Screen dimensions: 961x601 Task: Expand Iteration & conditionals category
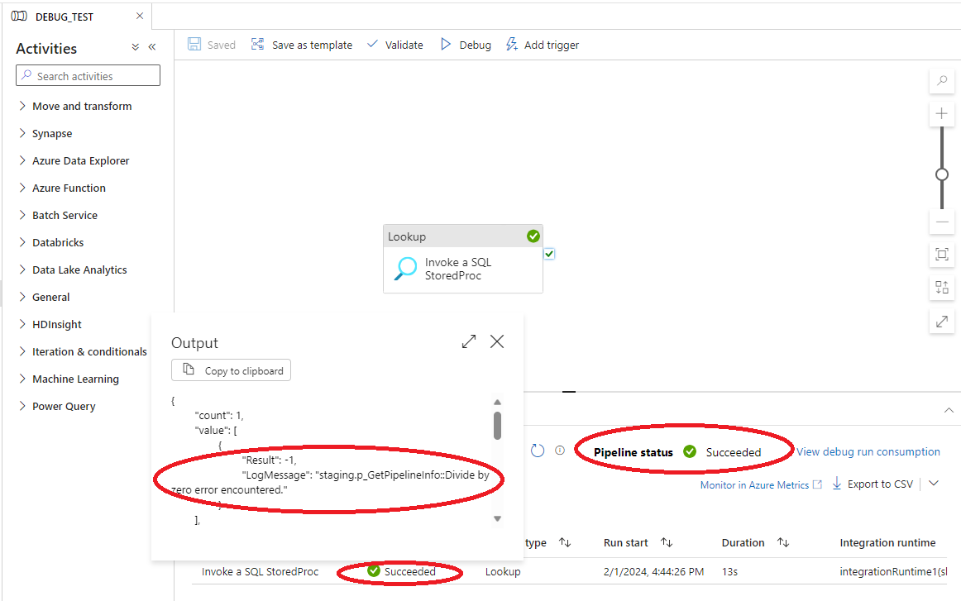(84, 351)
